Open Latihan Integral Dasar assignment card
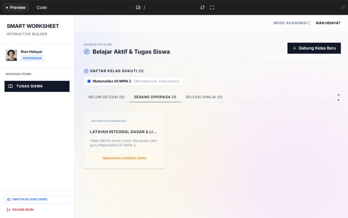348x218 pixels. 124,140
